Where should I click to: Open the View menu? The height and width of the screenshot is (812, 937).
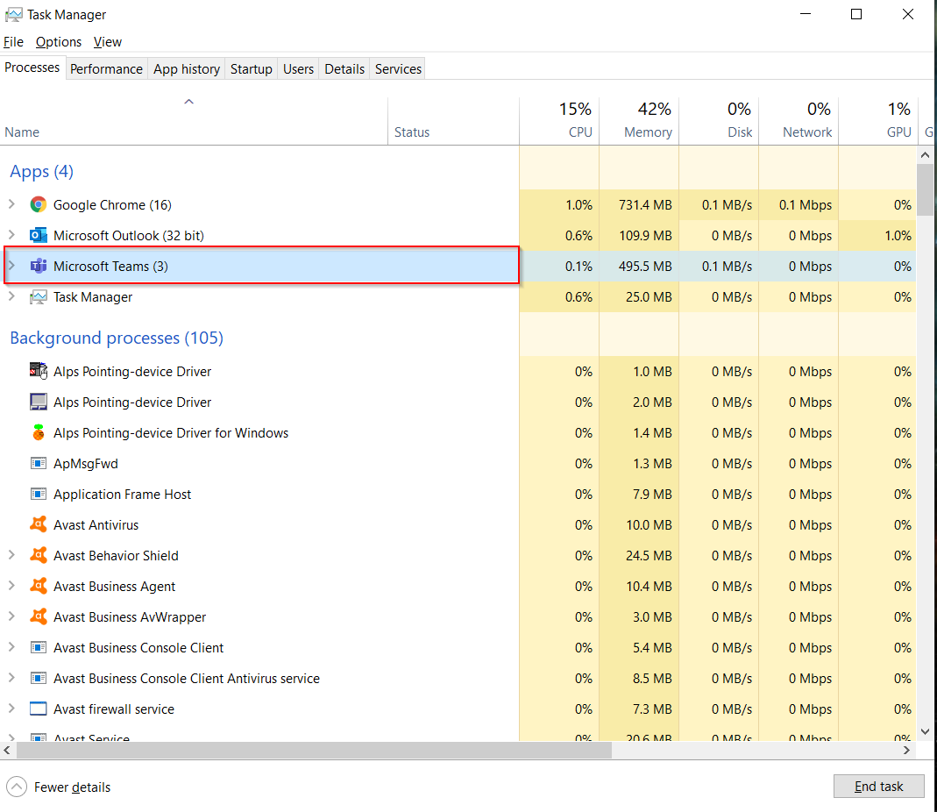coord(108,42)
